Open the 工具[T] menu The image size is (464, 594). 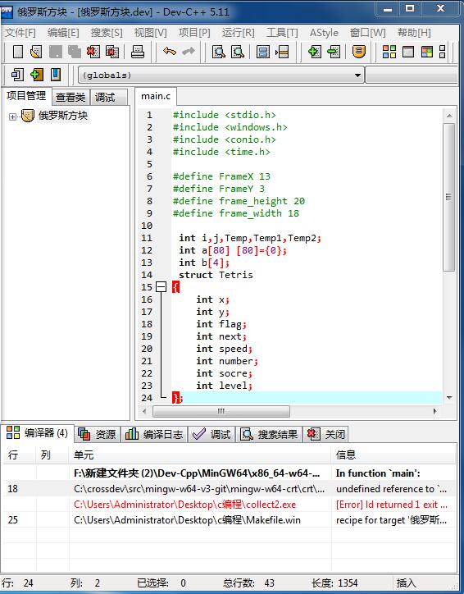282,33
